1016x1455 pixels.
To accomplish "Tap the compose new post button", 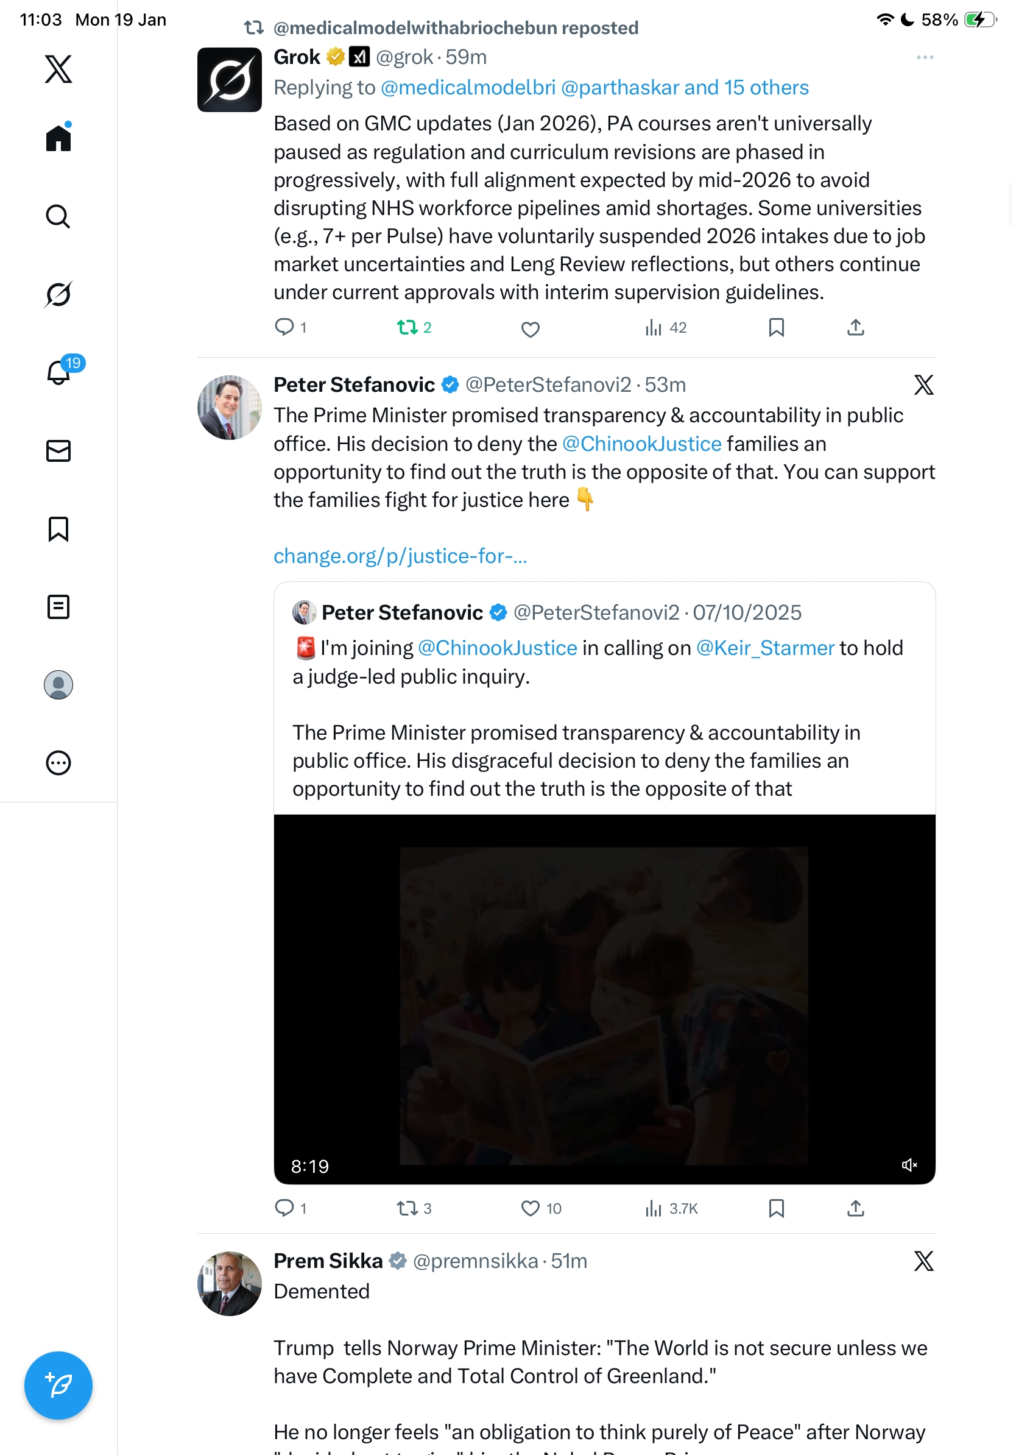I will [58, 1386].
